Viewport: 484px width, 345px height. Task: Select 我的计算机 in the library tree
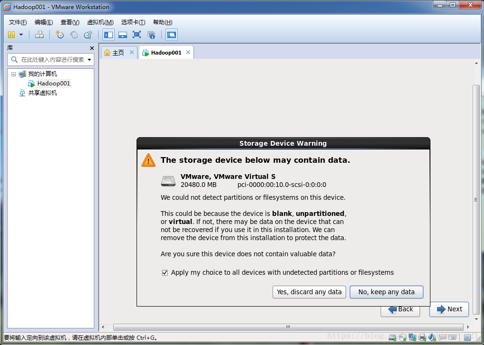coord(43,74)
